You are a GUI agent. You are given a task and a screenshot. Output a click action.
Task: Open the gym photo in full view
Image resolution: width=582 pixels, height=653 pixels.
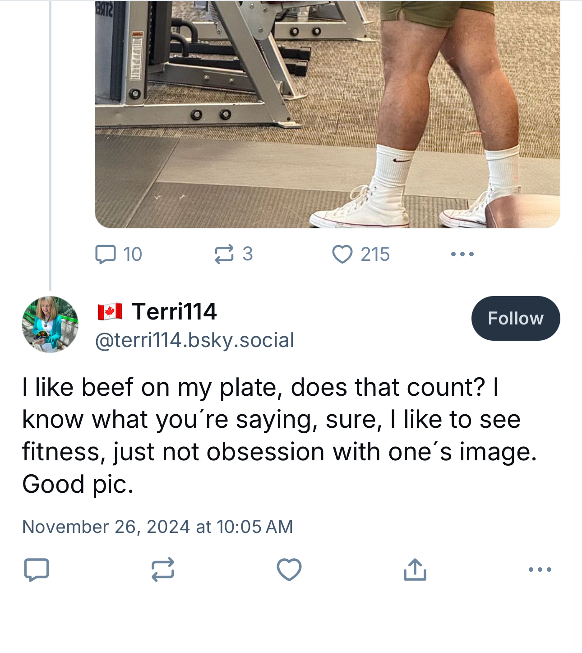[327, 113]
